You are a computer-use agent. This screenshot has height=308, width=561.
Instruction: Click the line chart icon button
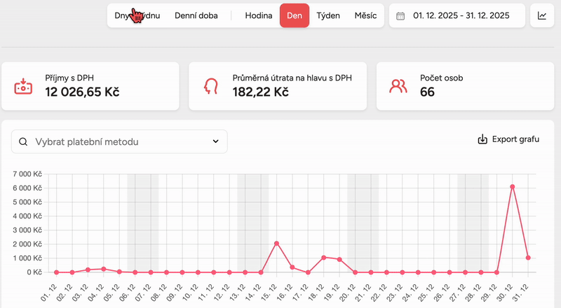pos(543,15)
